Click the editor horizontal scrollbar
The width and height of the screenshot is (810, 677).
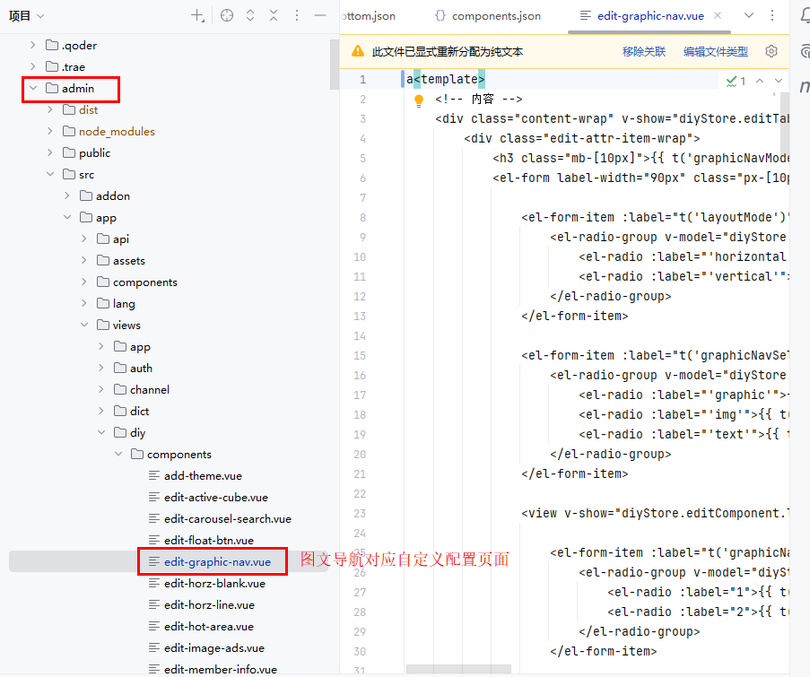[458, 669]
